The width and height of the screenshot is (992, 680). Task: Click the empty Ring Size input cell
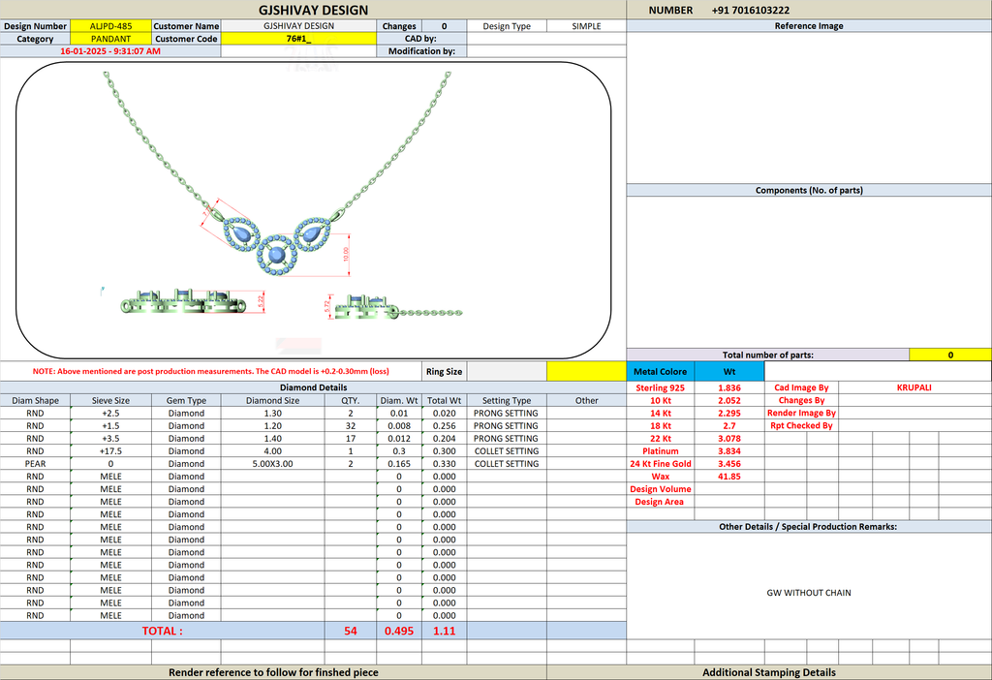[x=507, y=371]
